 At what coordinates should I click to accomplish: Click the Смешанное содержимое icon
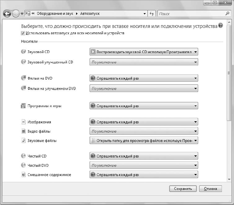pos(23,174)
